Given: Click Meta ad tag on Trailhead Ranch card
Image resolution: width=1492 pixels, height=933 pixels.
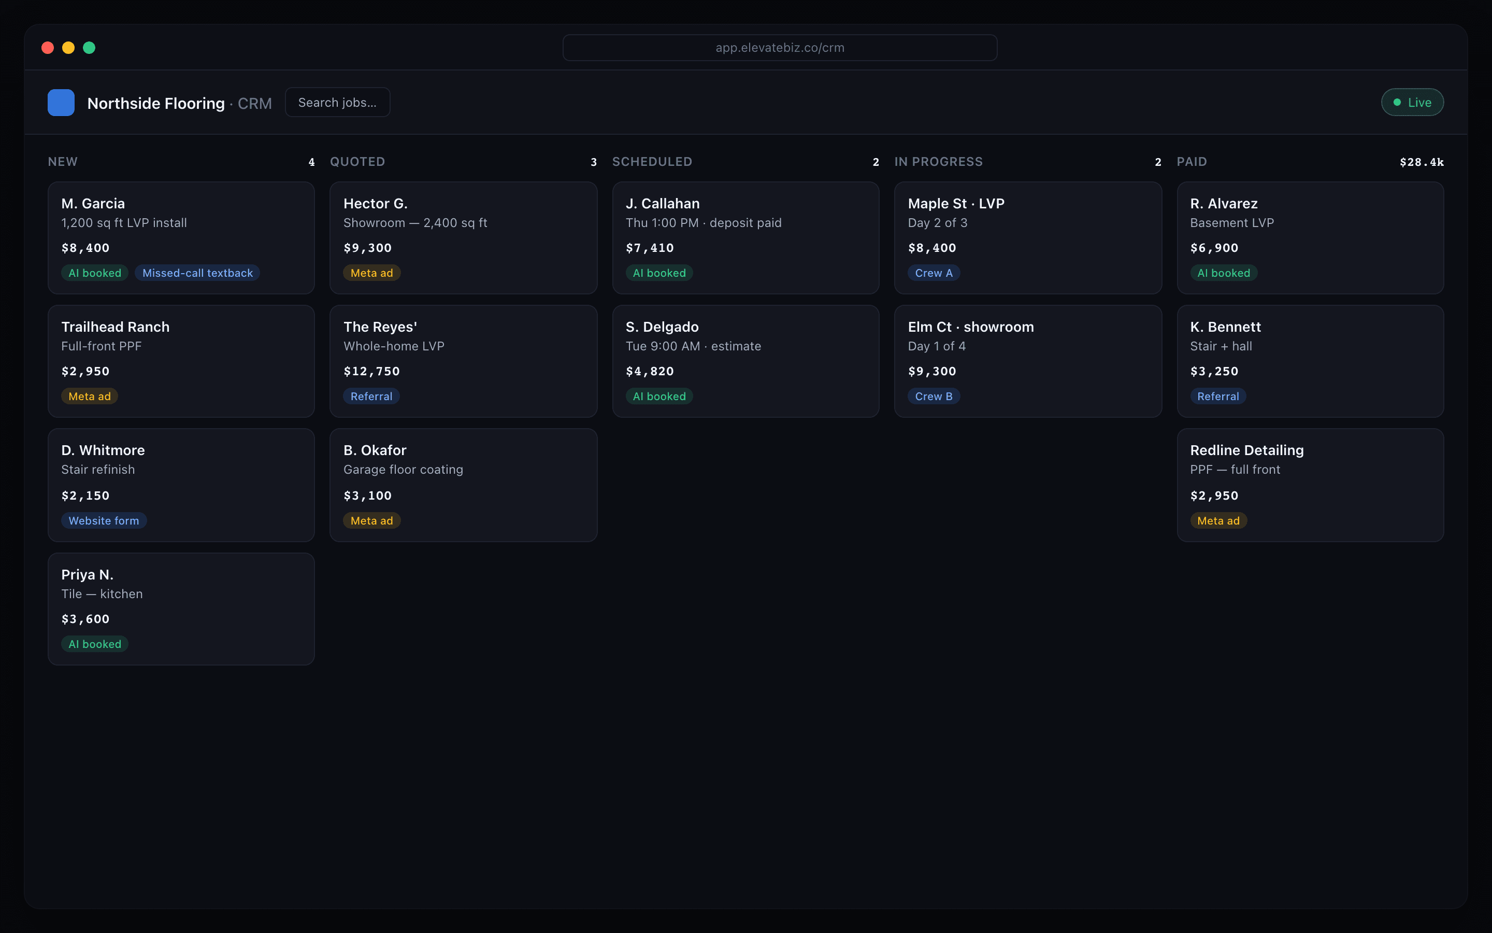Looking at the screenshot, I should 90,396.
